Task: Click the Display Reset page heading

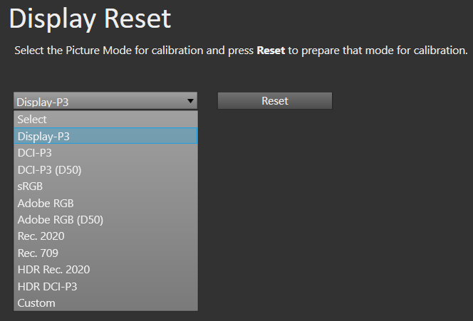Action: click(90, 19)
